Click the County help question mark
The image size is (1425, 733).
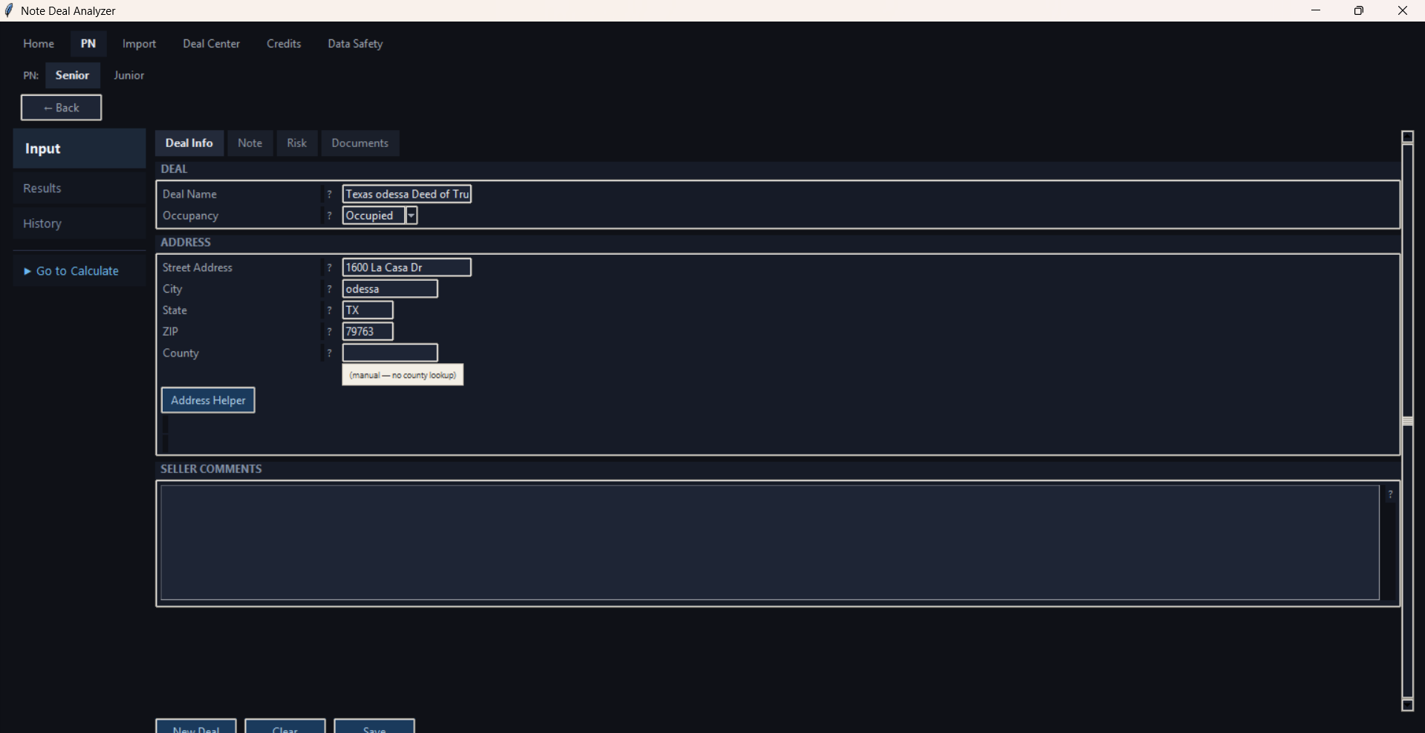[x=329, y=354]
